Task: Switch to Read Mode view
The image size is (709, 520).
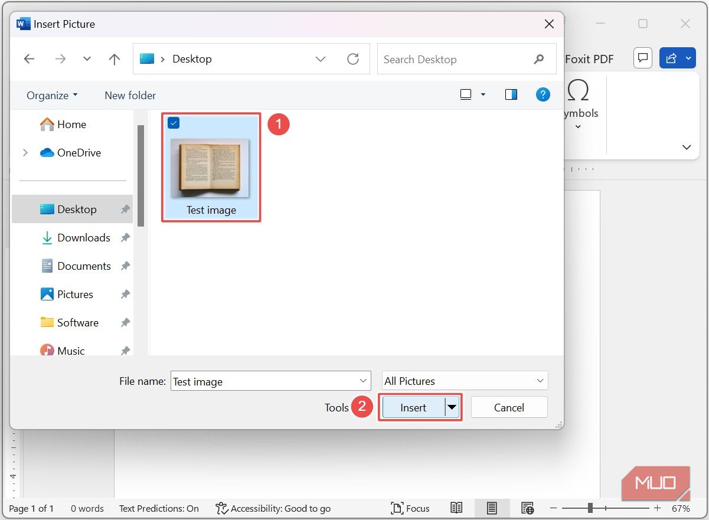Action: coord(456,508)
